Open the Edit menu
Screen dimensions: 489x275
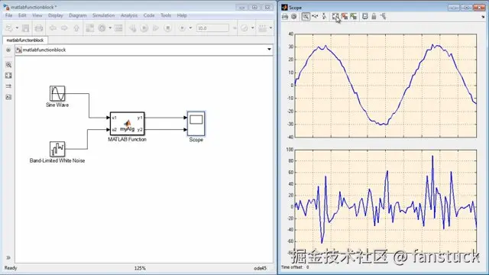coord(22,15)
